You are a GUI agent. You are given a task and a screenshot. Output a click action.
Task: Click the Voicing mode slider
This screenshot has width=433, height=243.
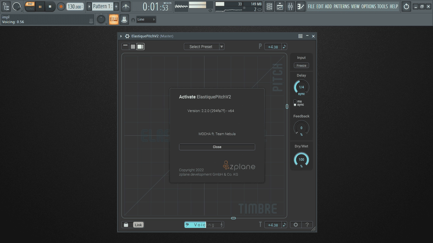204,225
